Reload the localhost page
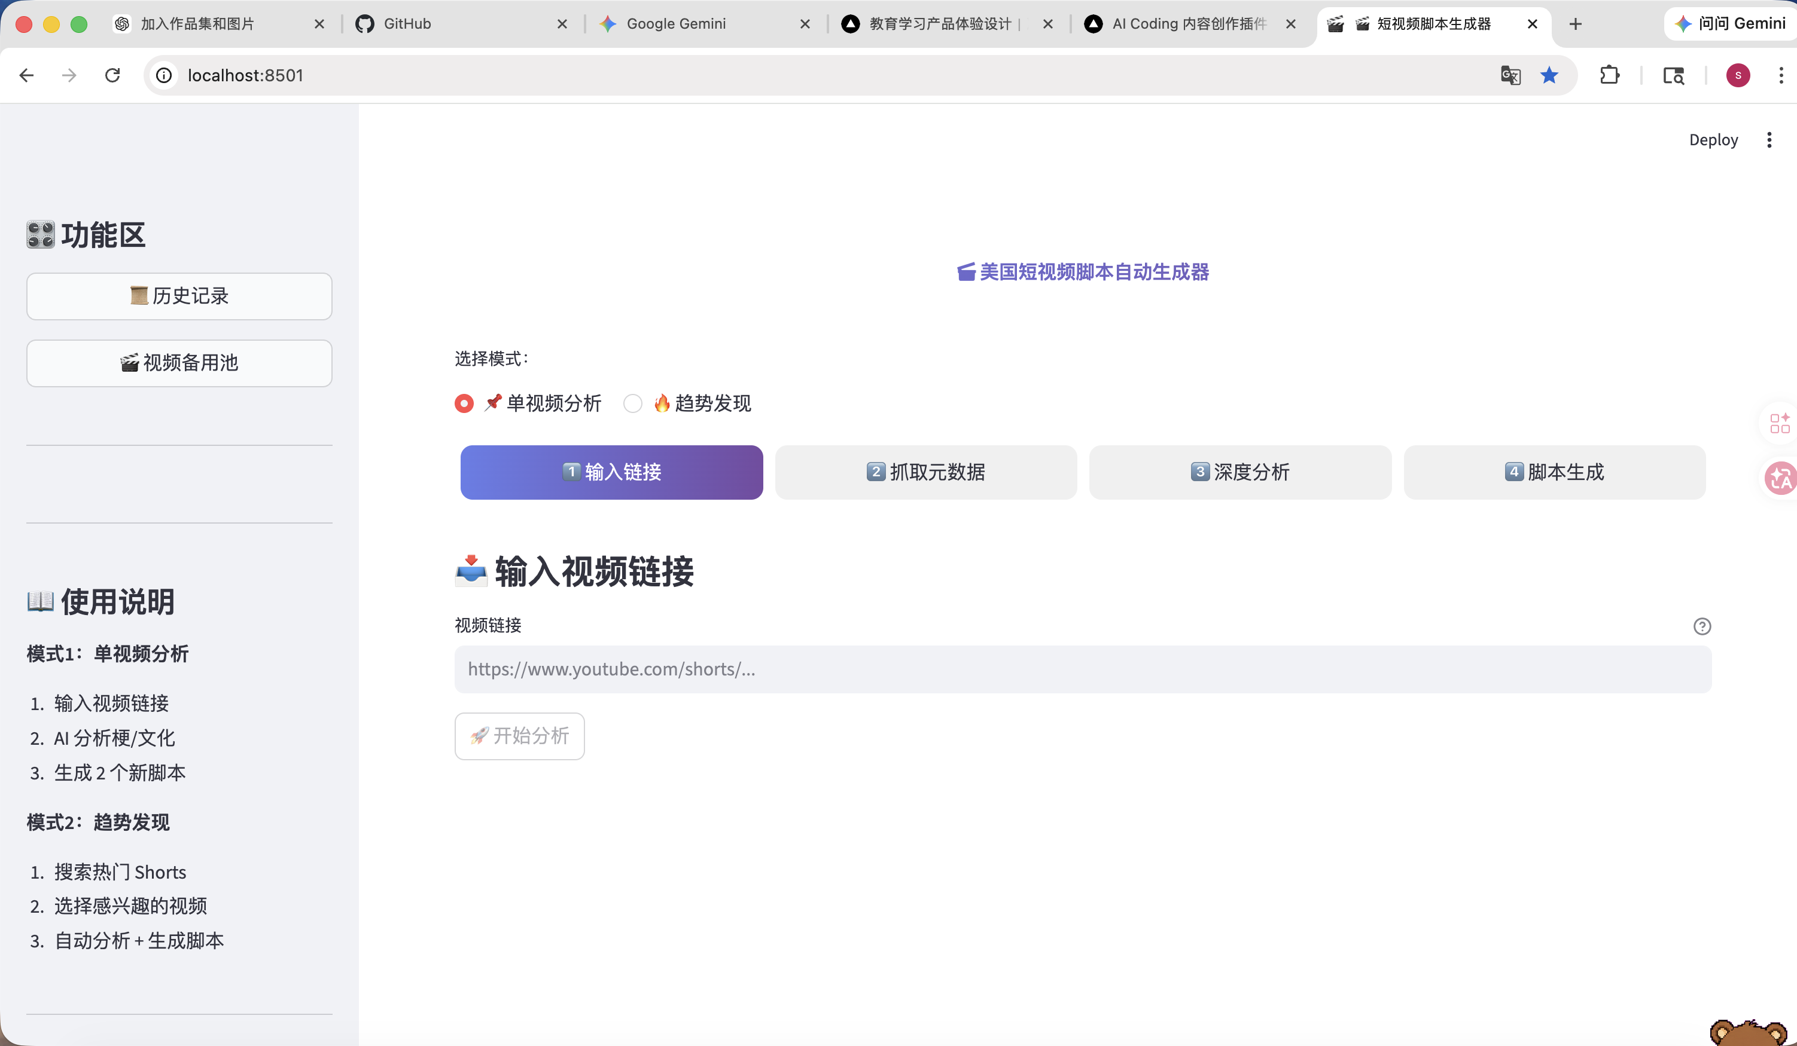The image size is (1797, 1046). 112,75
